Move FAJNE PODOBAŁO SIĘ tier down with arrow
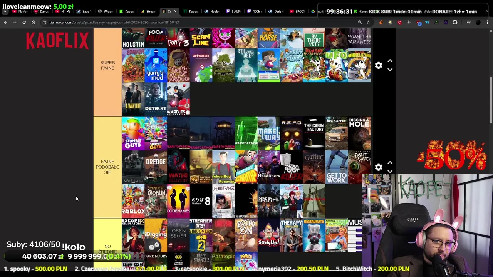 (x=390, y=171)
